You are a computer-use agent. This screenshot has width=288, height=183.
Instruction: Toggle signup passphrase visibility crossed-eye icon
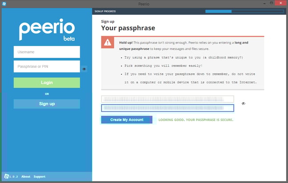pyautogui.click(x=243, y=103)
